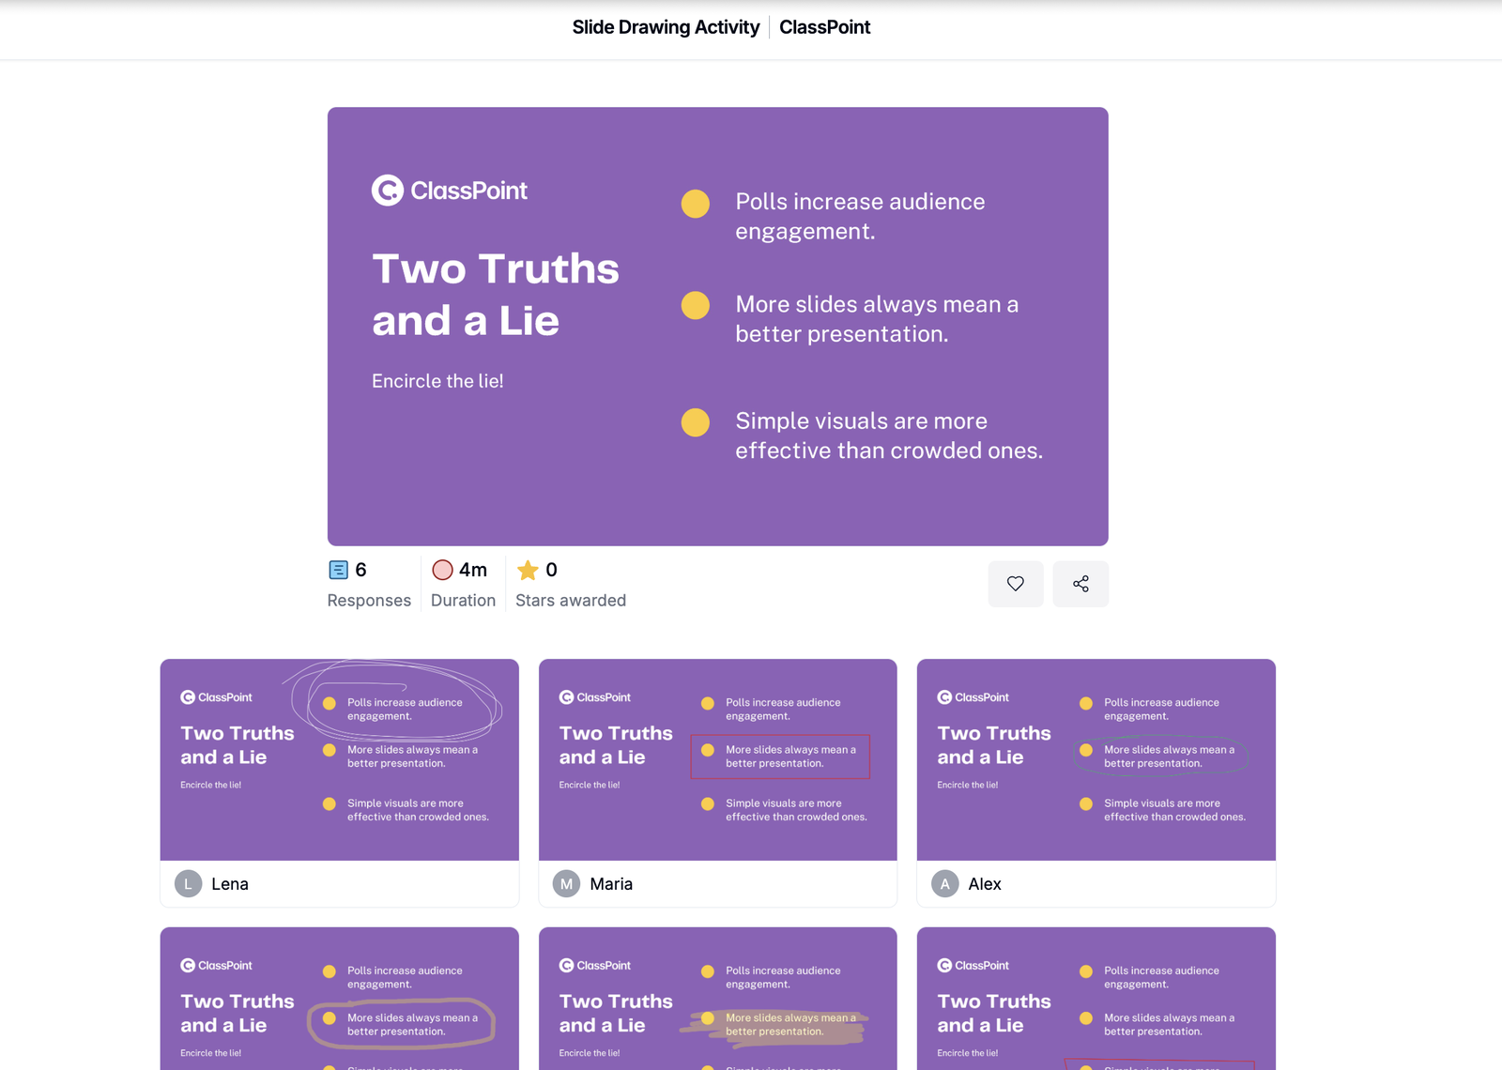Click the large main slide image
The image size is (1502, 1070).
717,326
